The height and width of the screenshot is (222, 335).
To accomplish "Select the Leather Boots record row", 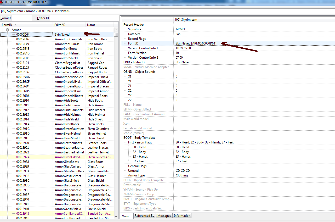I will [x=57, y=143].
